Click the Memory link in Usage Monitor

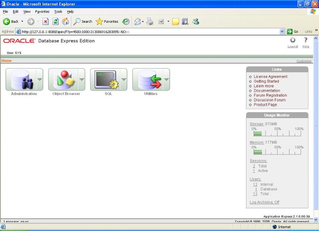point(257,142)
